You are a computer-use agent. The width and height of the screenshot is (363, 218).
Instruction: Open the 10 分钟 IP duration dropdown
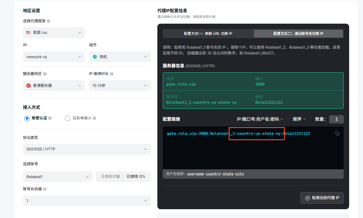[x=120, y=86]
